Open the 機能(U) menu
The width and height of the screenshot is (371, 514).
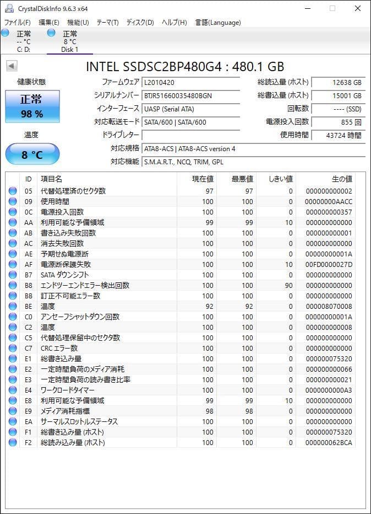point(78,22)
